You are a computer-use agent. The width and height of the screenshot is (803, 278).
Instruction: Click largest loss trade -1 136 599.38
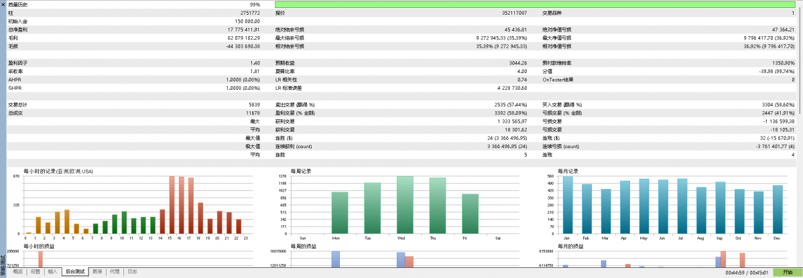tap(779, 121)
